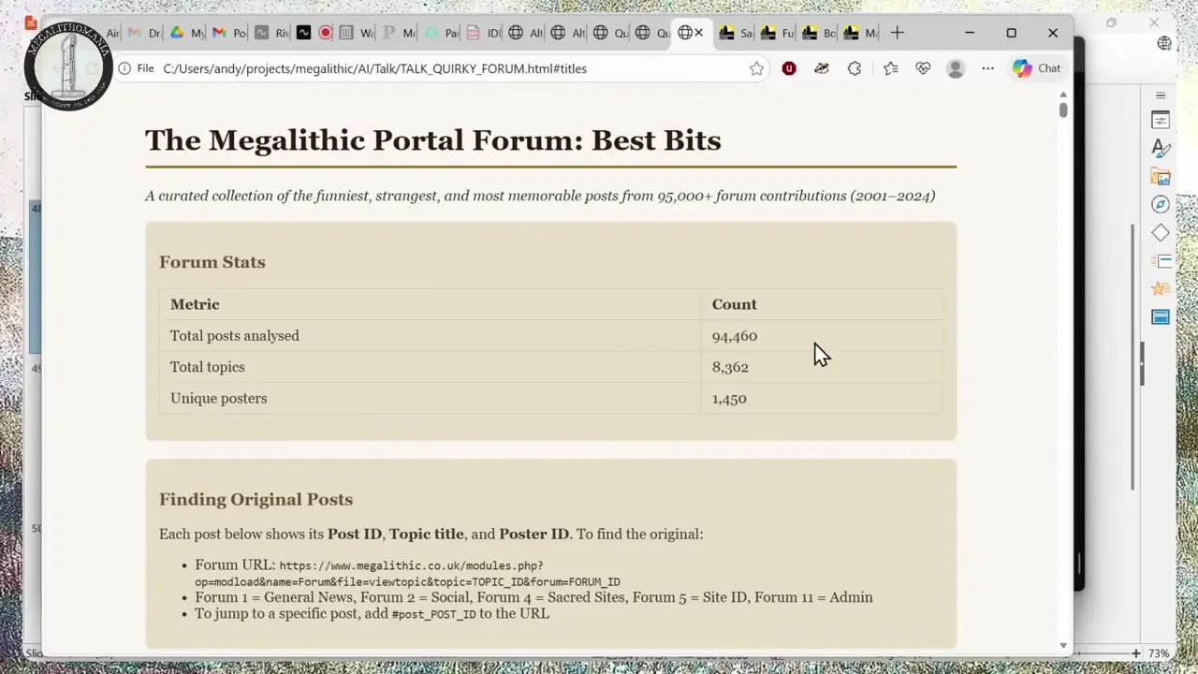The width and height of the screenshot is (1198, 674).
Task: Click the "Forum 1 = General News" list line
Action: pos(533,597)
